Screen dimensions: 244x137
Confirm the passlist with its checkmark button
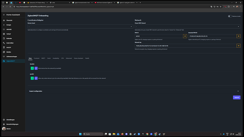36,78
